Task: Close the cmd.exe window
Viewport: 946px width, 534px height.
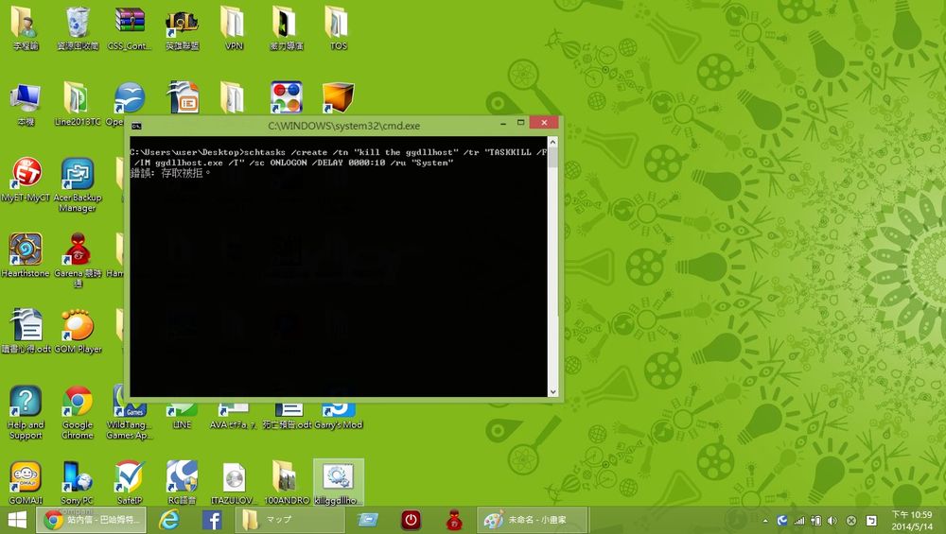Action: [x=544, y=123]
